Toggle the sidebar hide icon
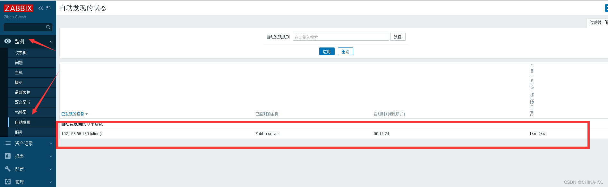The width and height of the screenshot is (608, 187). (x=48, y=8)
